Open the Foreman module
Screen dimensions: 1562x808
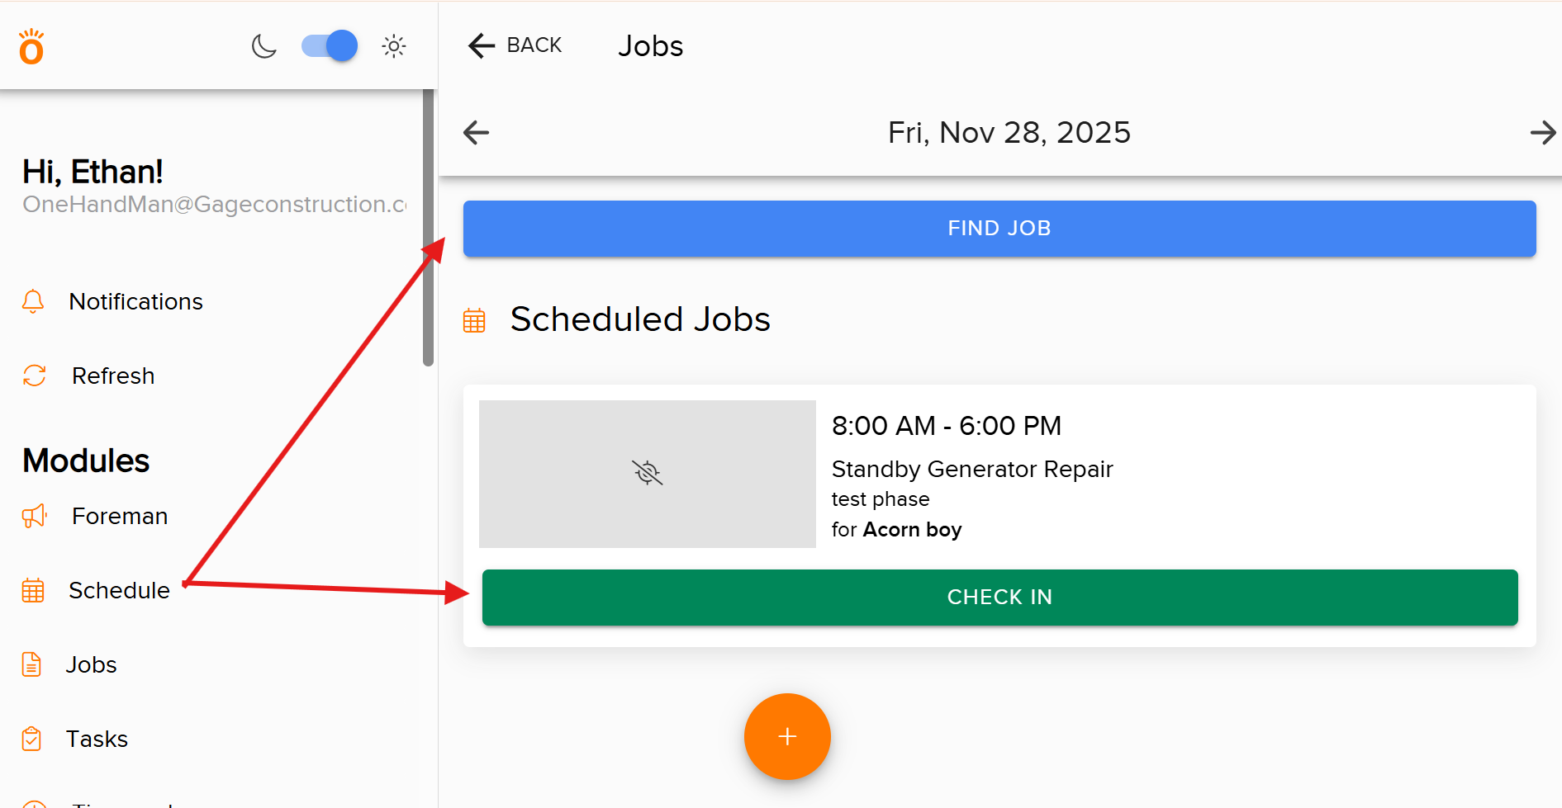click(x=119, y=516)
